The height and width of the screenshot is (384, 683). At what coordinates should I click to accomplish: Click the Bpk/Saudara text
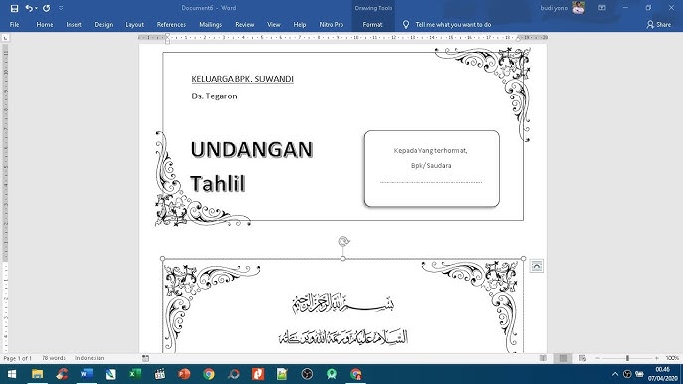431,165
